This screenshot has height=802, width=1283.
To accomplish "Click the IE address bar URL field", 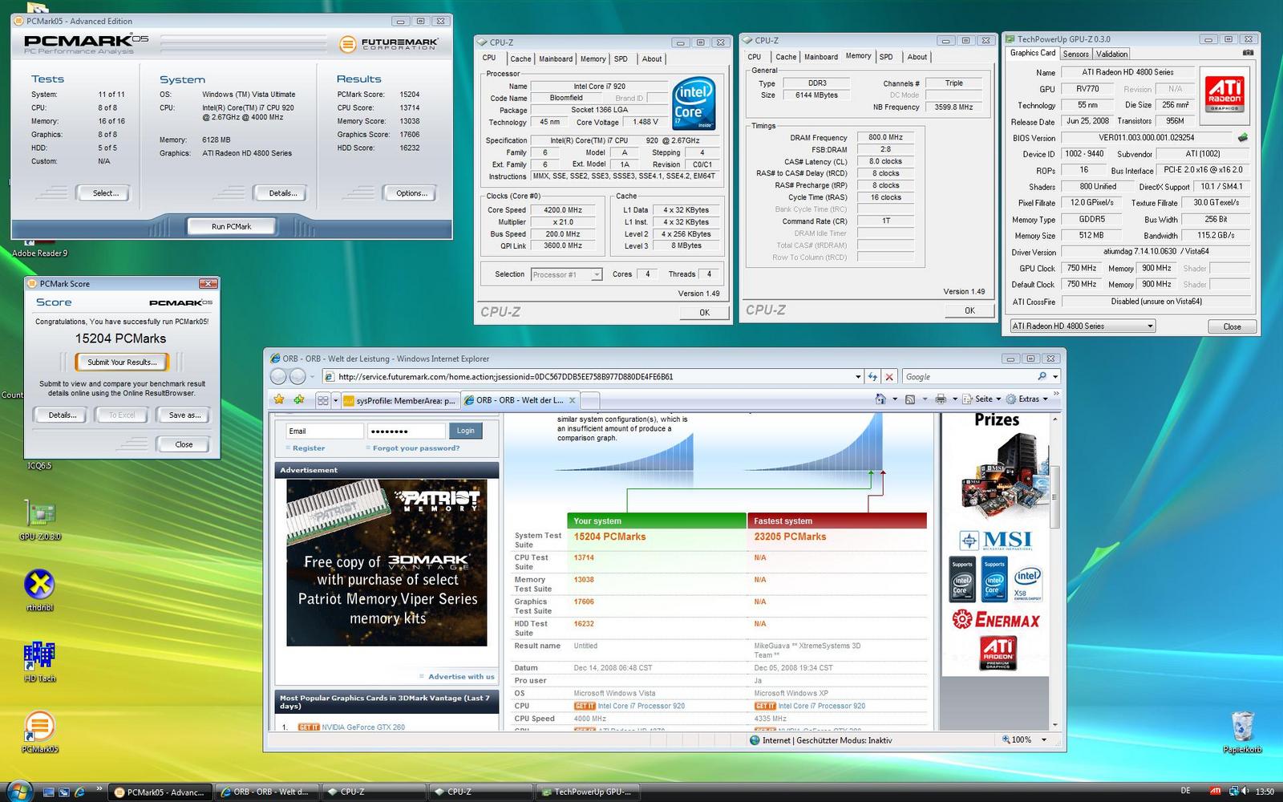I will pyautogui.click(x=593, y=376).
